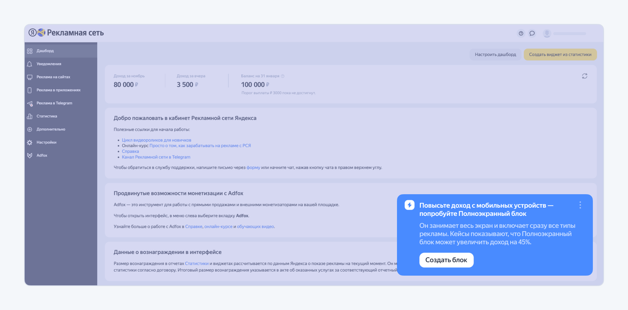
Task: Expand Дополнительно sidebar item
Action: (61, 129)
